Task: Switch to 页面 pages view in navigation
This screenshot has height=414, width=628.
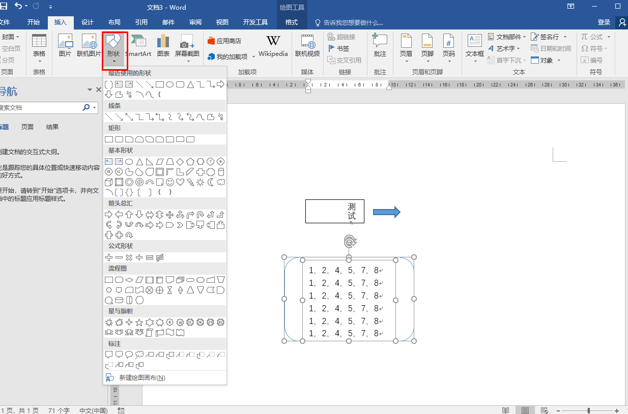Action: [x=27, y=127]
